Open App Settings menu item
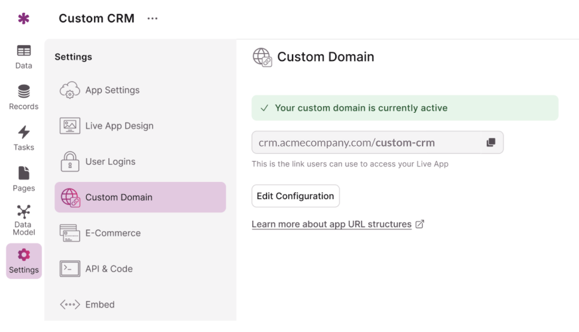The width and height of the screenshot is (579, 332). (112, 90)
